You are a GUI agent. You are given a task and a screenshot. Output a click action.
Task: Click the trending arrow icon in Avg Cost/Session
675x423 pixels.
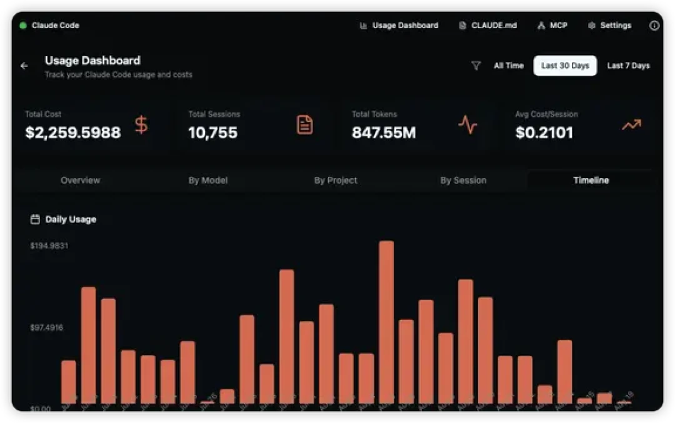point(631,125)
